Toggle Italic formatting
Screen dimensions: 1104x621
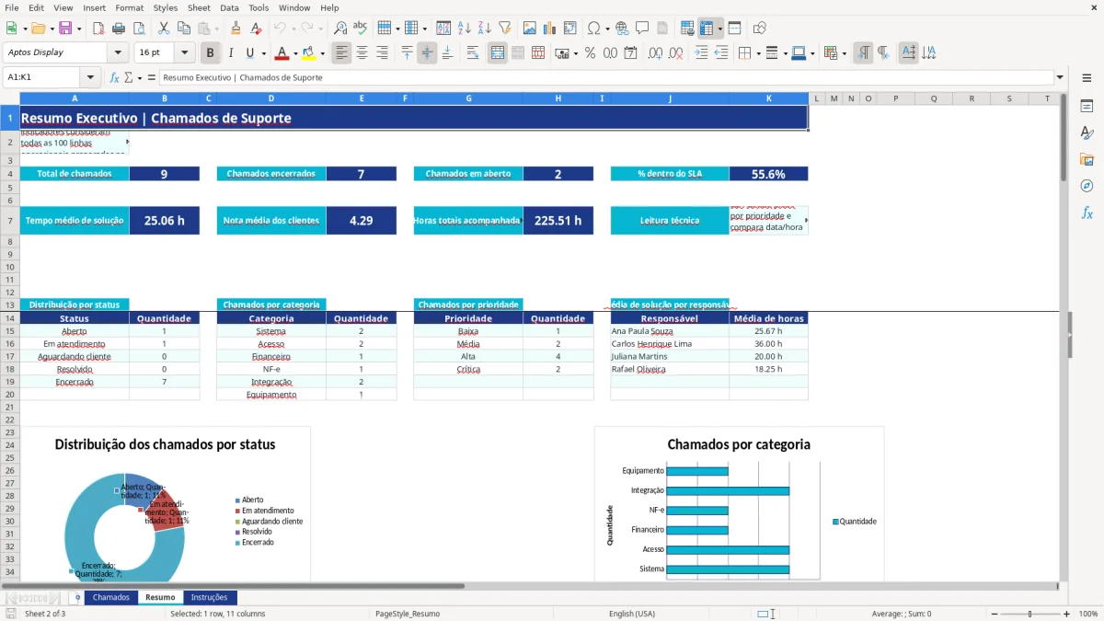coord(231,53)
